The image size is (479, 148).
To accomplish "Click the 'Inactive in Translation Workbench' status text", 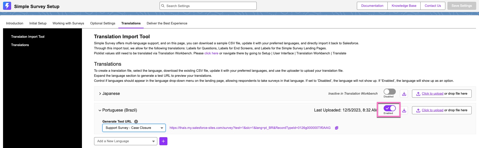I will 353,94.
